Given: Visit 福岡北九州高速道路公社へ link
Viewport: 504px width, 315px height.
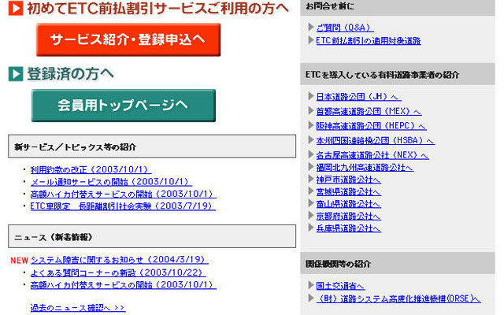Looking at the screenshot, I should click(x=365, y=168).
